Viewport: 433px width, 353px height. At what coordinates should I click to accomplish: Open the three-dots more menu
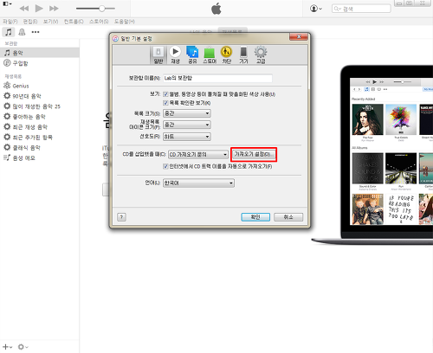coord(36,32)
